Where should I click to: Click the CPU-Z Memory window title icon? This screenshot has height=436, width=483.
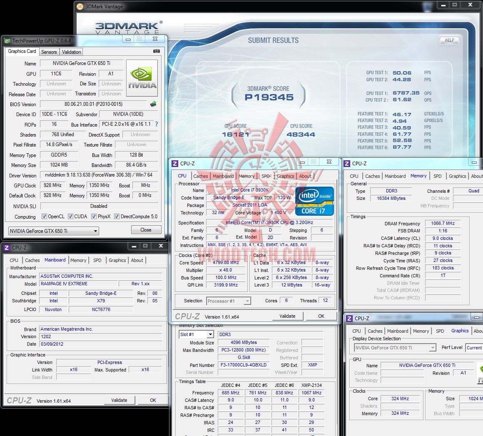point(347,164)
